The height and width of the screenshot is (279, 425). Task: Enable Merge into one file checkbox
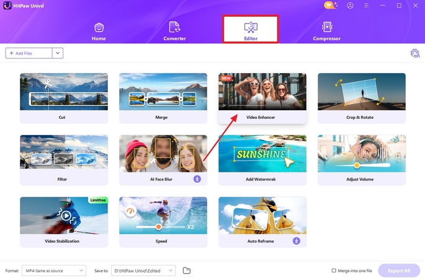pos(334,270)
